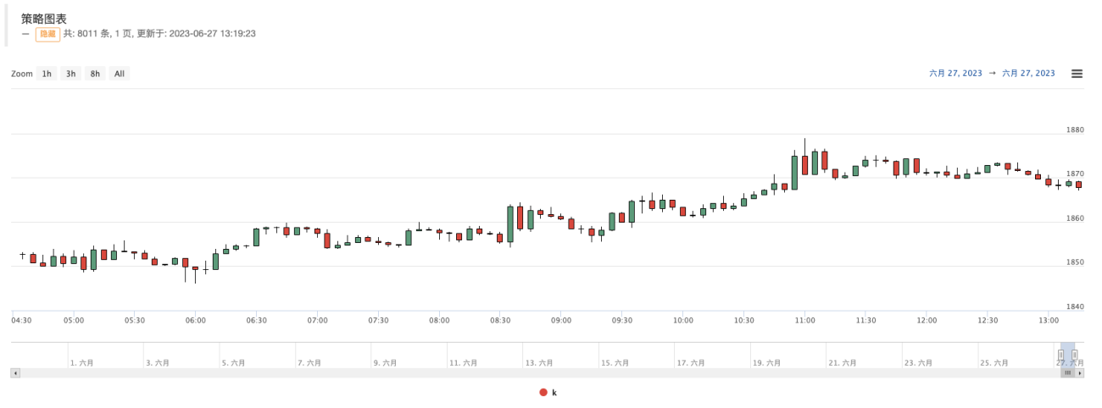
Task: Set zoom range to 3h
Action: (71, 74)
